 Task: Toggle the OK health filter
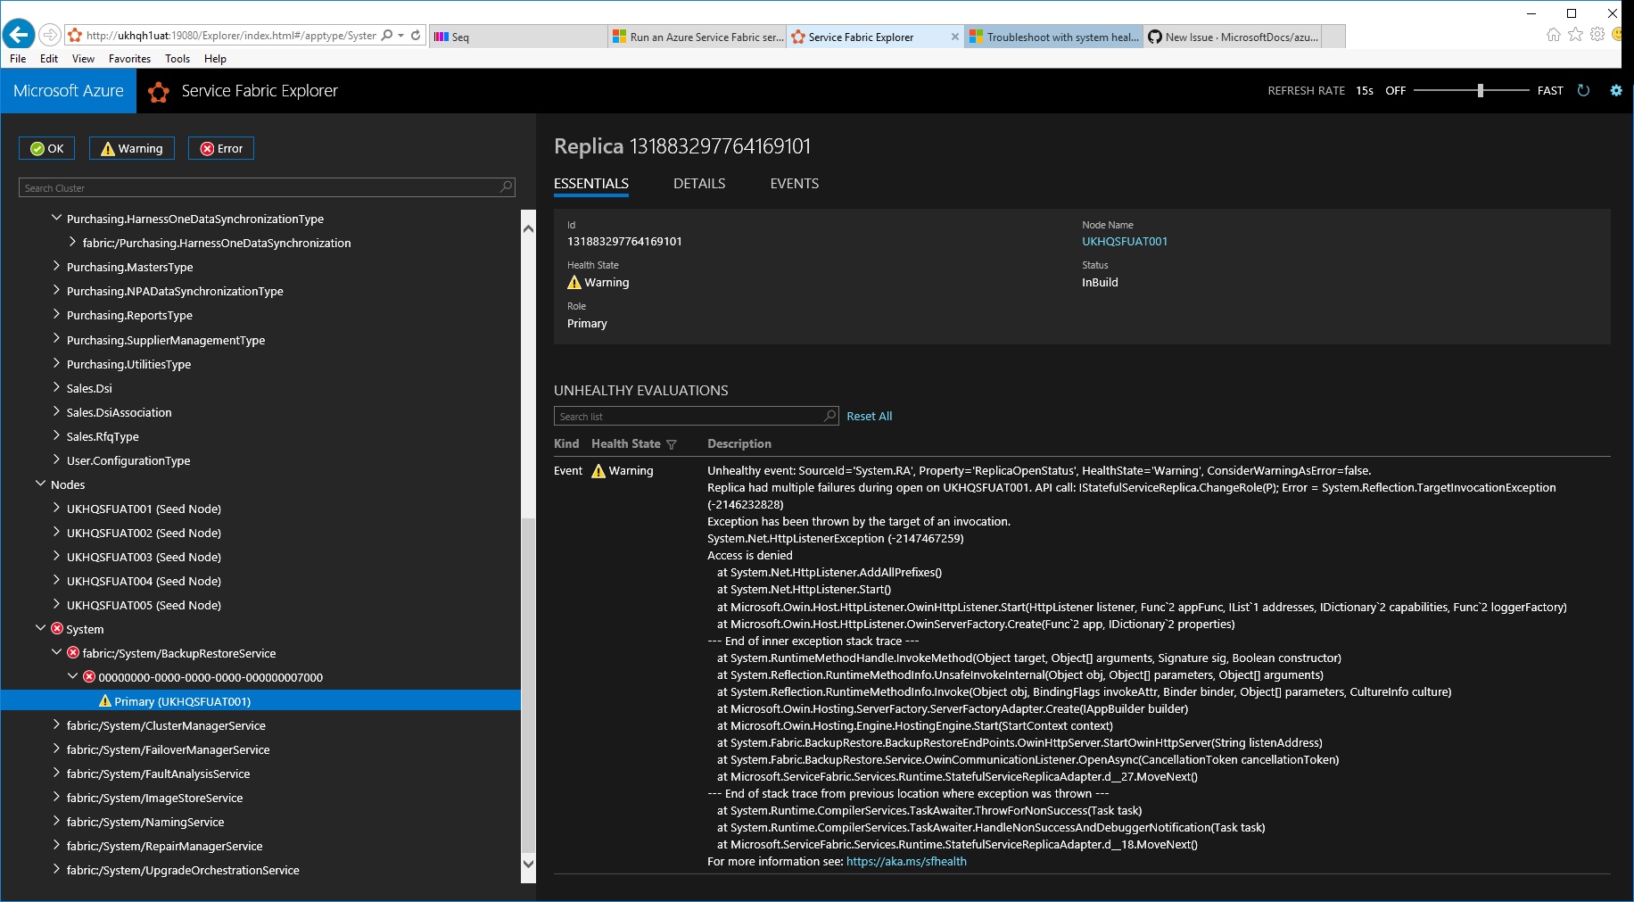[x=46, y=148]
